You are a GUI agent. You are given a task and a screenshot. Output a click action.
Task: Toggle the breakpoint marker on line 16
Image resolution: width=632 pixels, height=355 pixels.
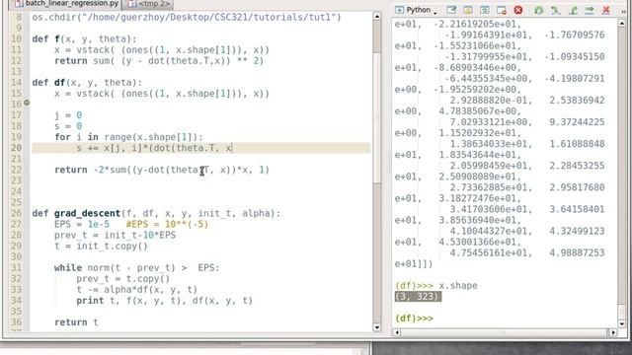pos(27,103)
